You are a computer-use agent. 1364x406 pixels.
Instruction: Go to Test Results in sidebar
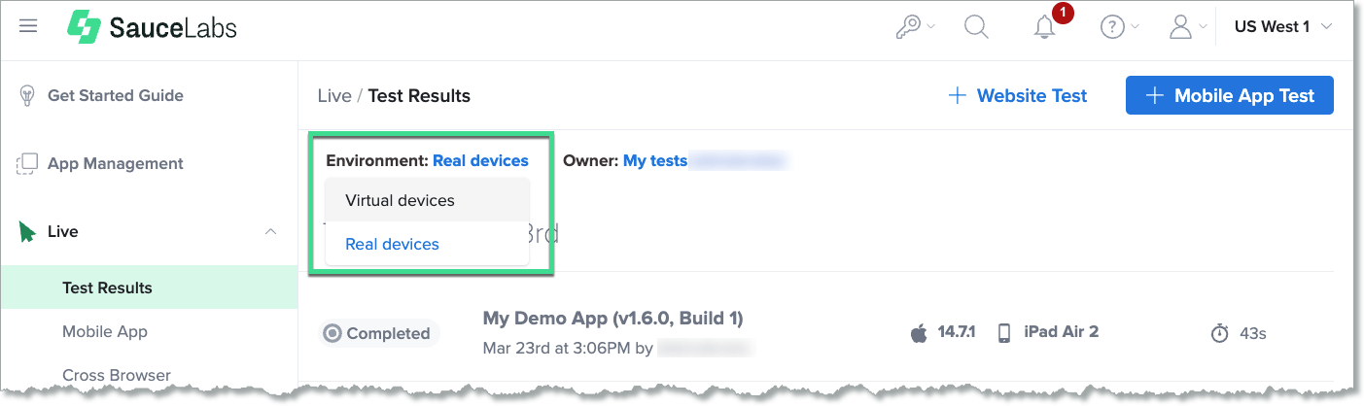click(107, 288)
